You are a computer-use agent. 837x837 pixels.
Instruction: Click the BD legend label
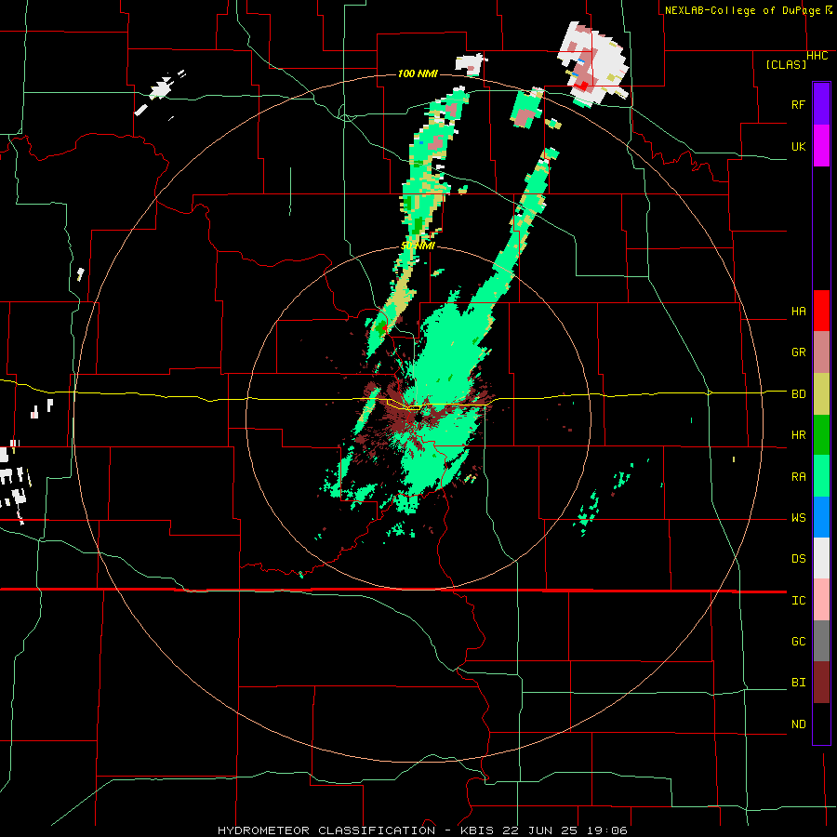pyautogui.click(x=799, y=394)
